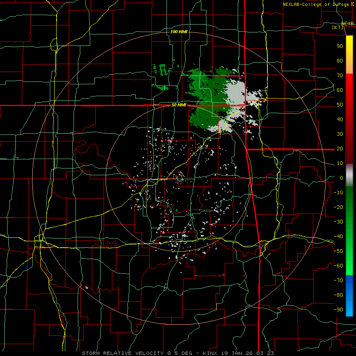Click the -80 value on the velocity scale
The height and width of the screenshot is (356, 356).
(x=339, y=295)
